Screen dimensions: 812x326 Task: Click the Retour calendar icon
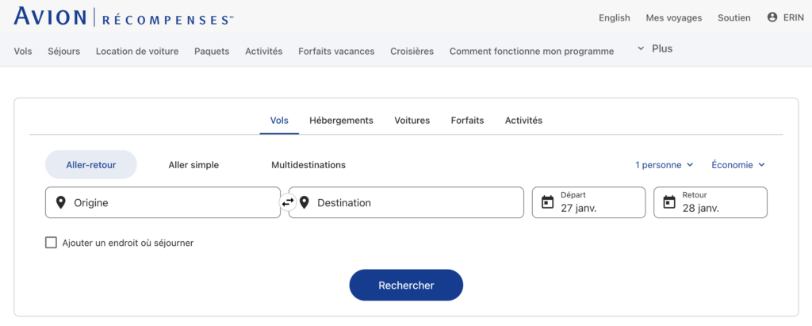[x=668, y=202]
